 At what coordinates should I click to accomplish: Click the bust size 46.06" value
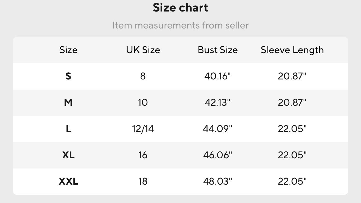click(x=218, y=155)
